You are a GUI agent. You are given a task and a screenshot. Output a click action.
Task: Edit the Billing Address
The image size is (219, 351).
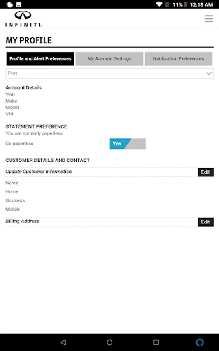pos(205,222)
